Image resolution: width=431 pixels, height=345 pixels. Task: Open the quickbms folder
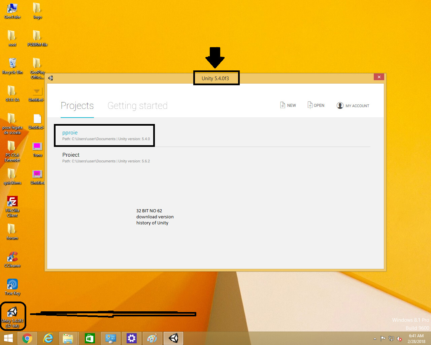12,176
